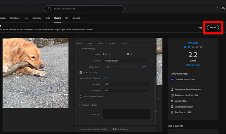Click the File Size: 4.27 MB text

[183, 112]
